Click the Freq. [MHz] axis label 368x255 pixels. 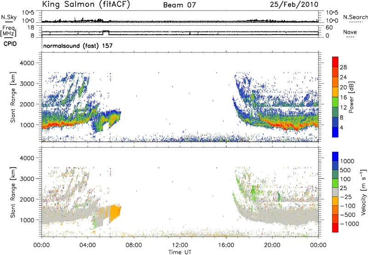click(9, 31)
